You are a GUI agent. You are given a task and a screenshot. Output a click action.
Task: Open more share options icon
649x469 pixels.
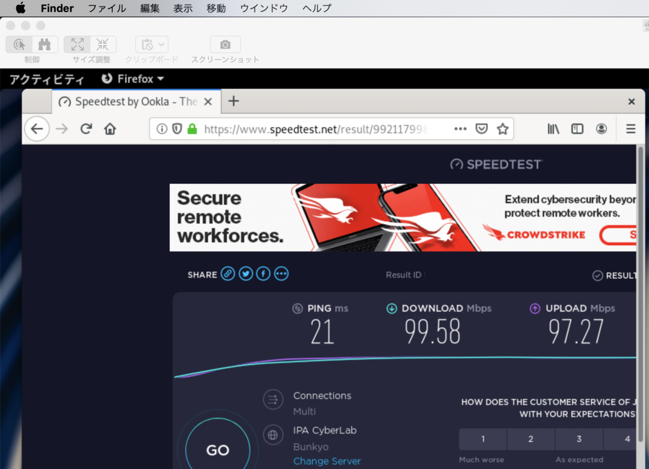[x=281, y=274]
